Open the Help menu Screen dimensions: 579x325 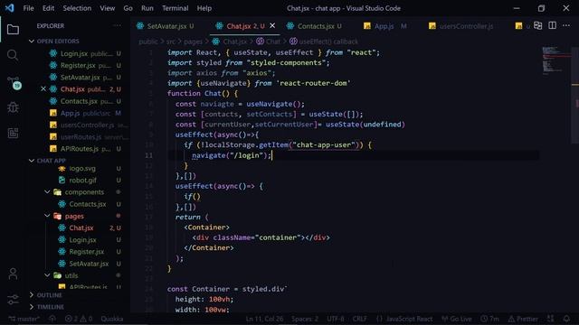204,8
